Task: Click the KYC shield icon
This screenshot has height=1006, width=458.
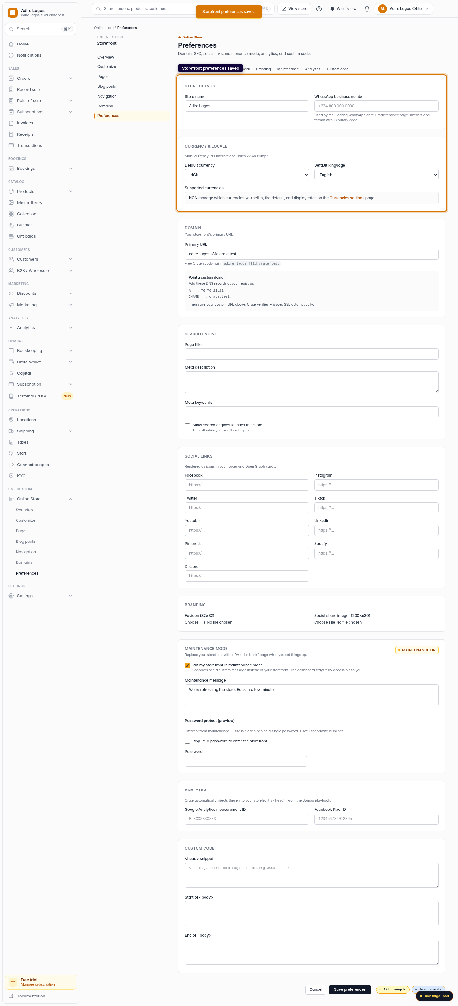Action: click(11, 476)
